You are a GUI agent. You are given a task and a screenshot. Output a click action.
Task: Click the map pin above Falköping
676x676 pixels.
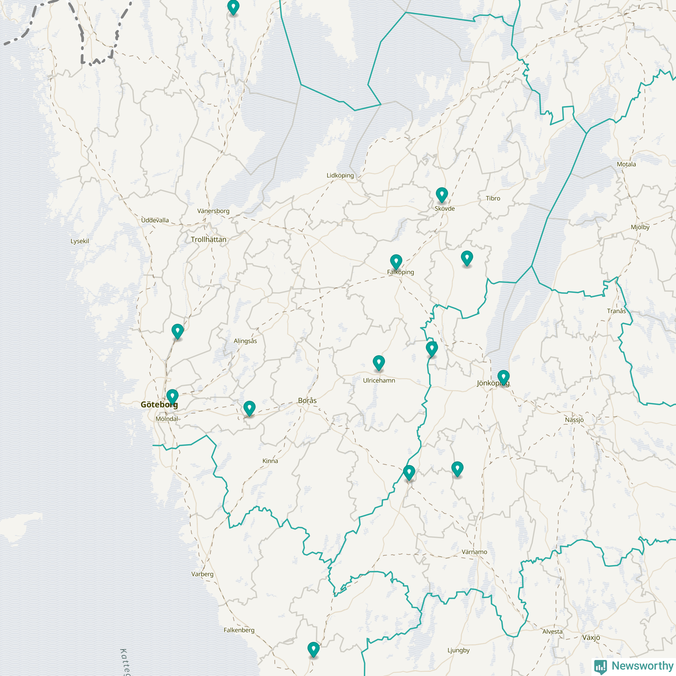click(396, 261)
